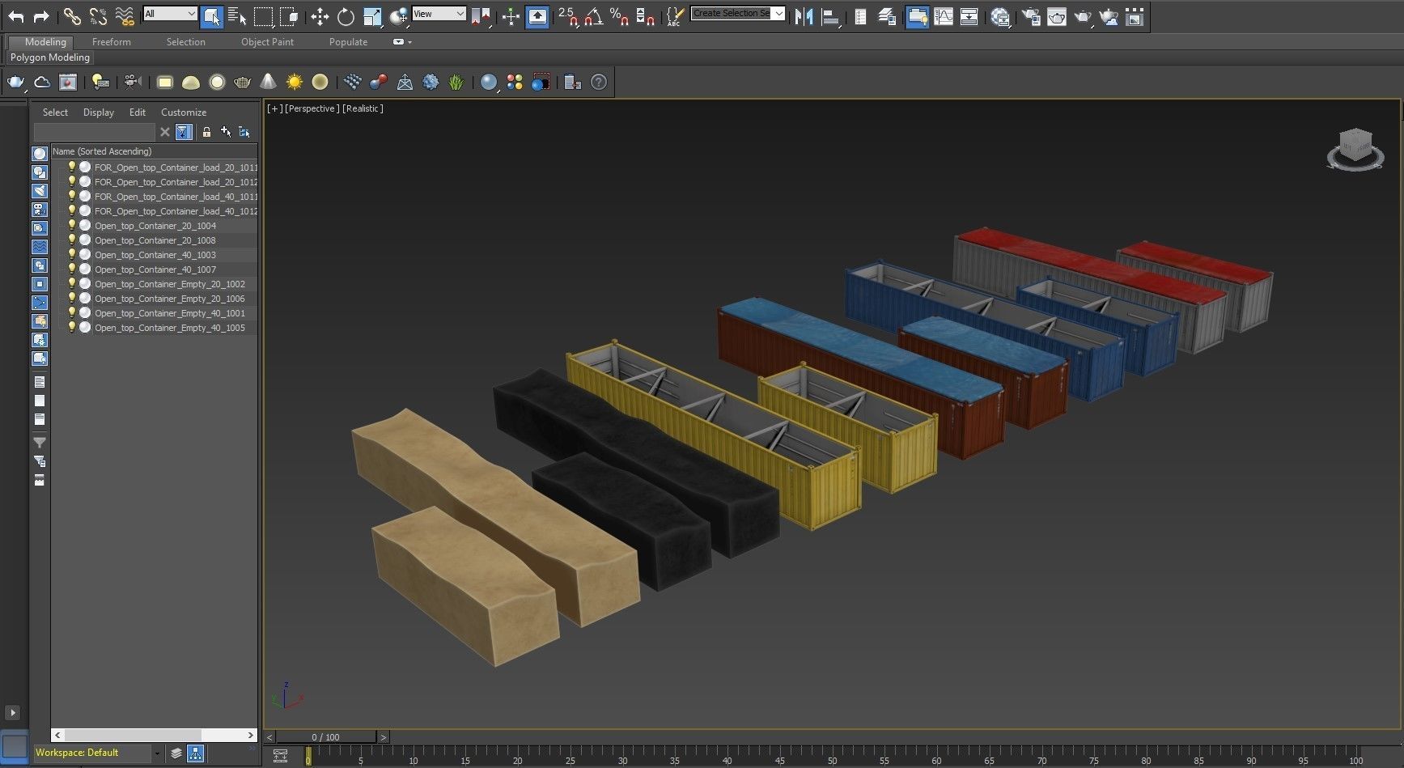Switch to the Populate ribbon tab
The image size is (1404, 768).
coord(348,42)
